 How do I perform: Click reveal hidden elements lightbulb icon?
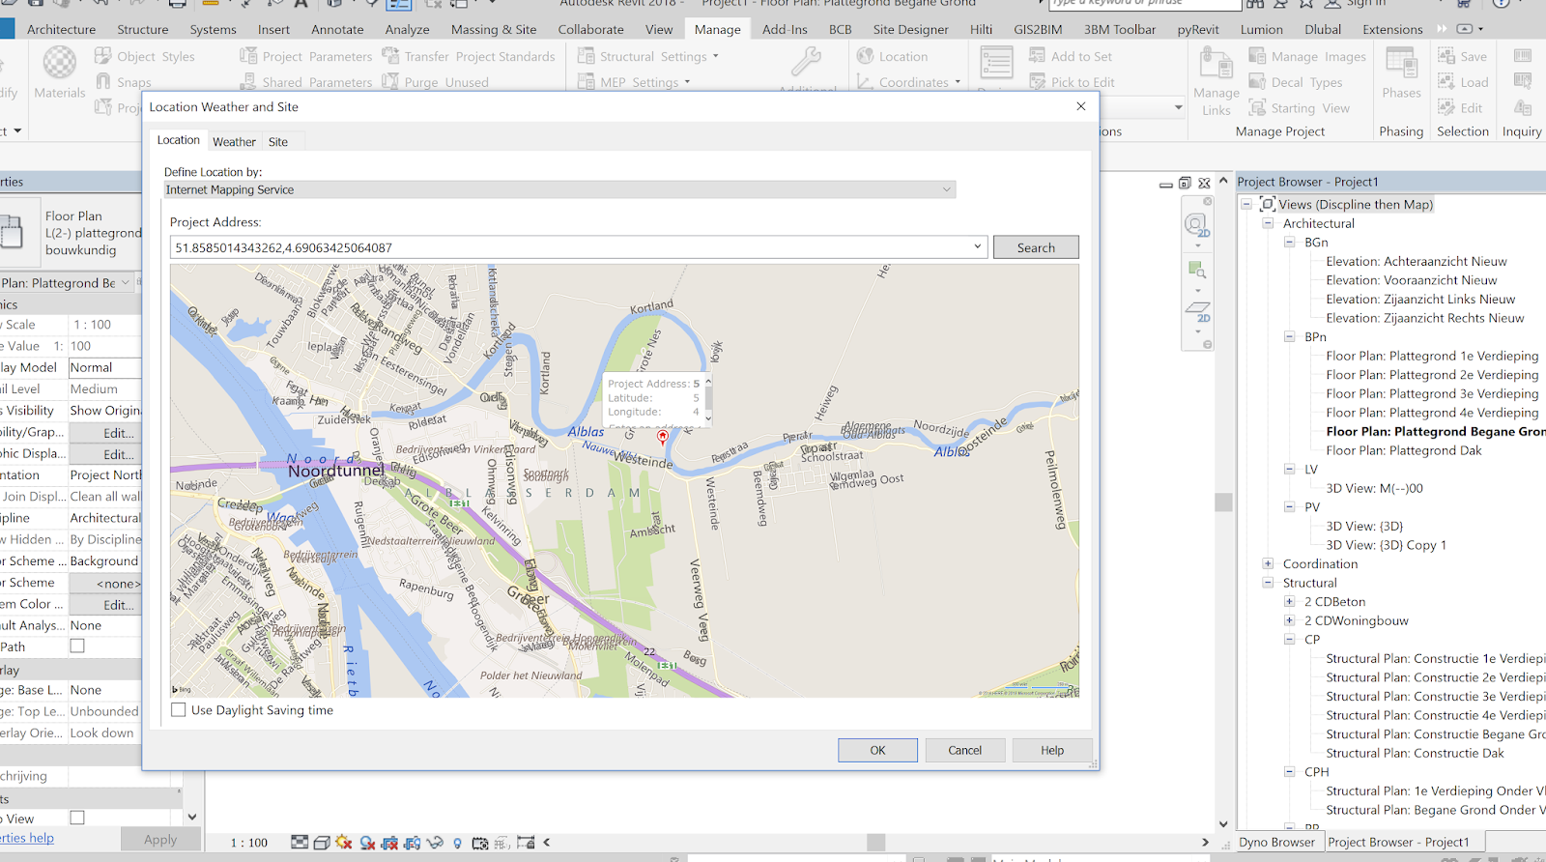coord(458,843)
